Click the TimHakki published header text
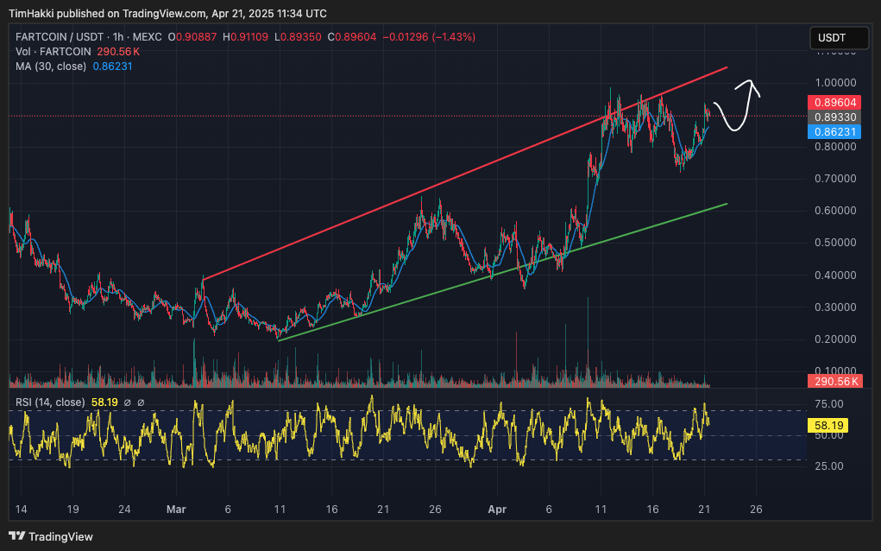 coord(168,14)
